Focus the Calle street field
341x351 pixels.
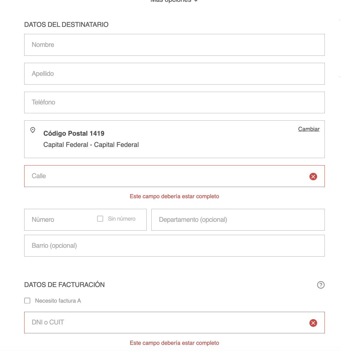coord(165,176)
